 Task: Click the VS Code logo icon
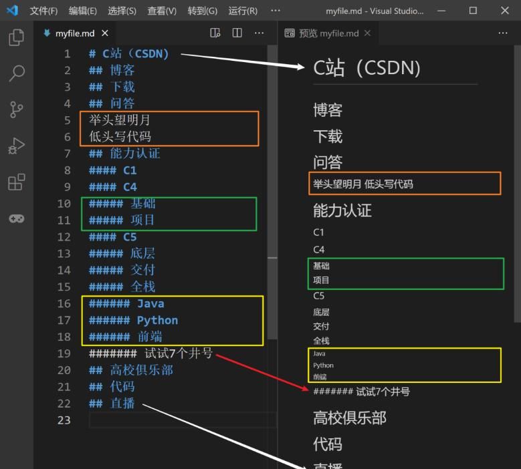click(x=12, y=11)
